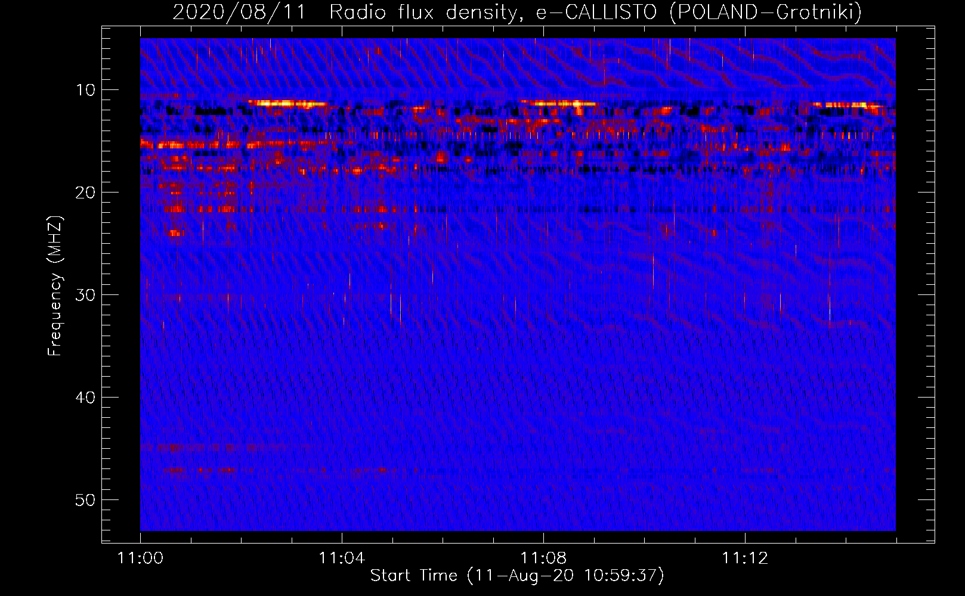Click the 'Frequency (MHZ)' axis label
The height and width of the screenshot is (596, 965).
(x=55, y=286)
